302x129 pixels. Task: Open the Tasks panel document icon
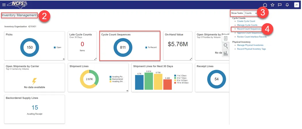point(226,38)
